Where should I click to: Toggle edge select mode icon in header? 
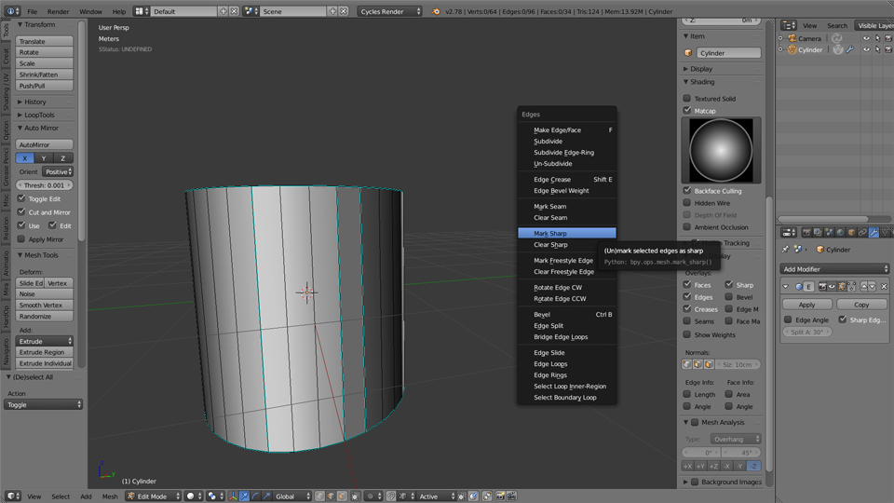pyautogui.click(x=330, y=496)
